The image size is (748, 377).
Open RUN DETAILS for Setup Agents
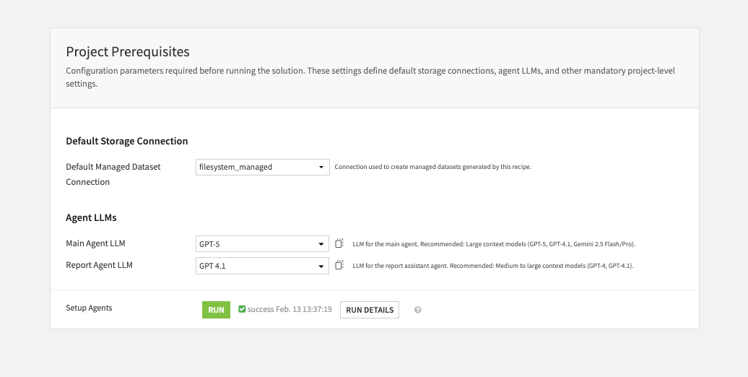pos(370,310)
